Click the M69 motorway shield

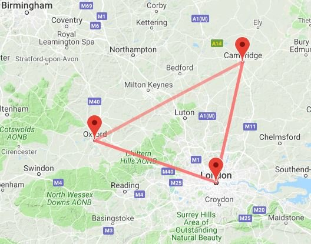tap(87, 5)
